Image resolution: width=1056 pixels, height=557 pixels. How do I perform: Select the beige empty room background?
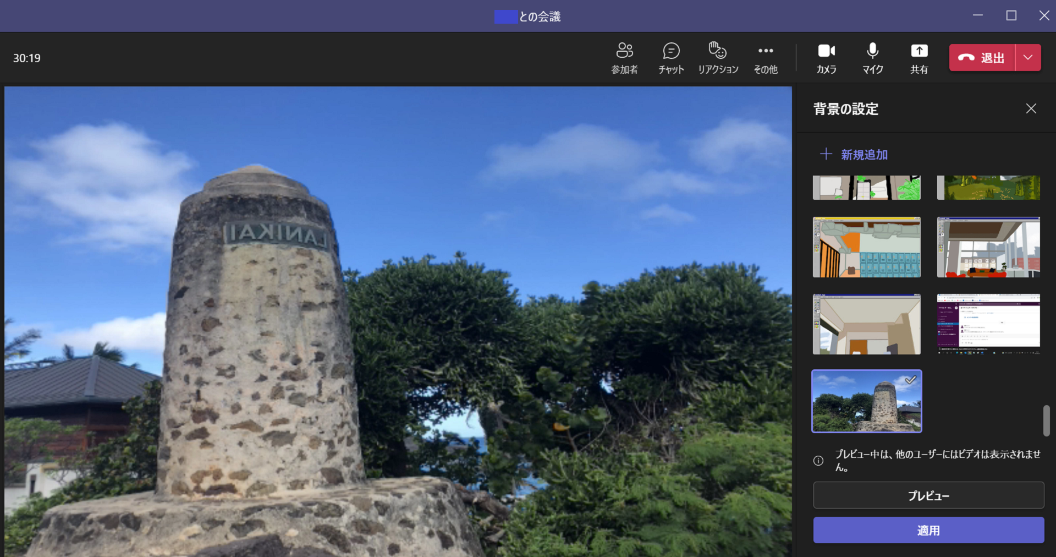[x=866, y=324]
